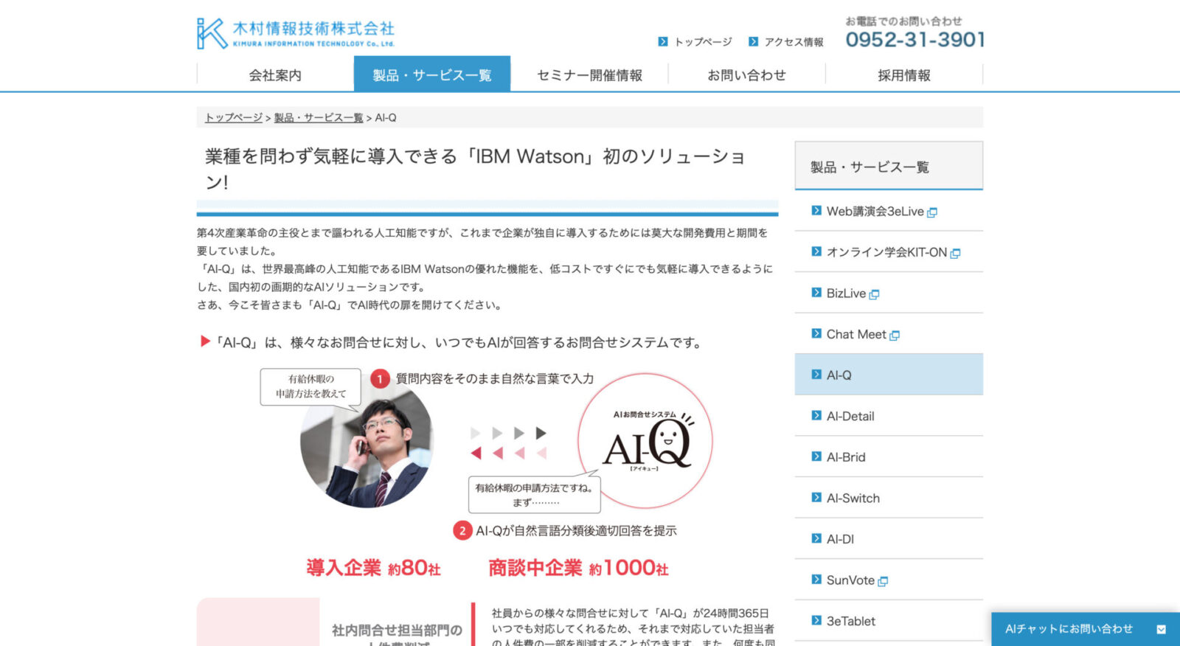Click the blue arrow icon before トップページ
Screen dimensions: 1180x646
(662, 42)
